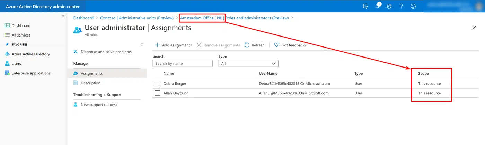Click AllanD@M365x482316.OnMicrosoft.com username
This screenshot has width=485, height=145.
pos(294,93)
